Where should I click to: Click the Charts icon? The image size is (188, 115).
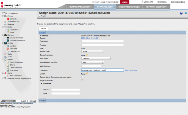pos(8,65)
